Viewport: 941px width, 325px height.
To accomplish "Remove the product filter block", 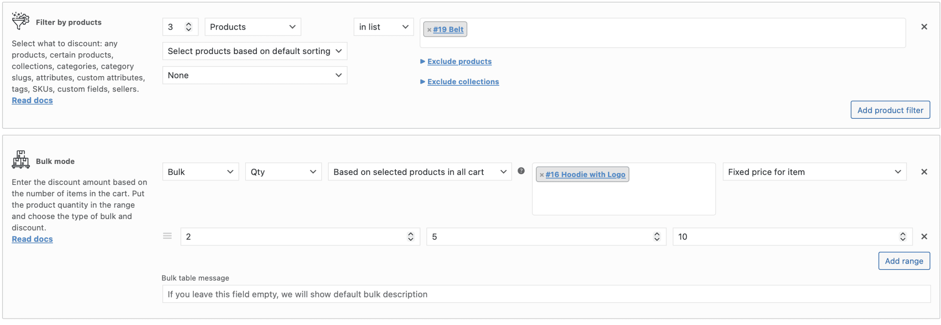I will pos(924,26).
